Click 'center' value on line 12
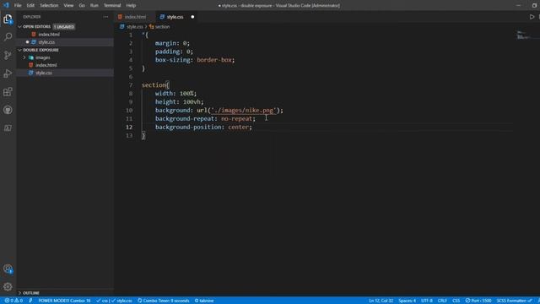Viewport: 540px width, 304px height. (238, 128)
